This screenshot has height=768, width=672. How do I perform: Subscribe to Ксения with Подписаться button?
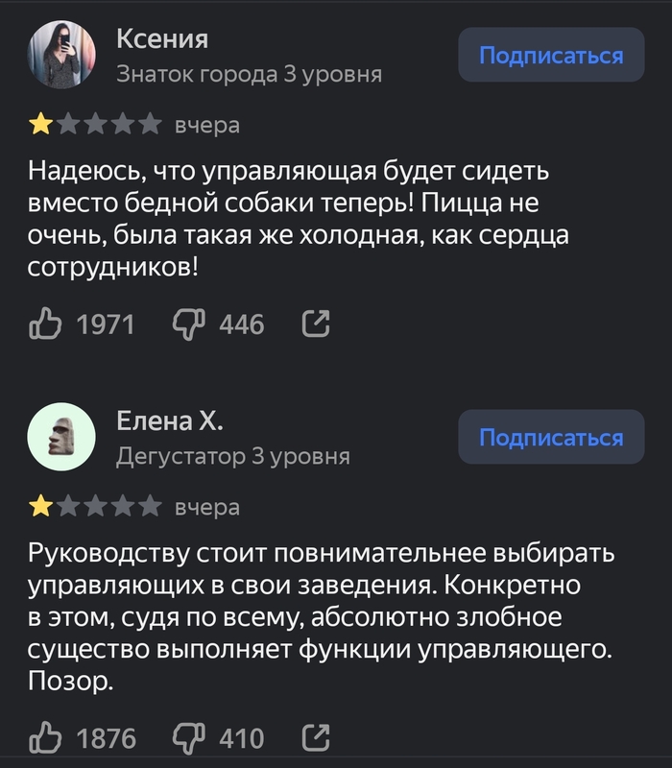[551, 56]
